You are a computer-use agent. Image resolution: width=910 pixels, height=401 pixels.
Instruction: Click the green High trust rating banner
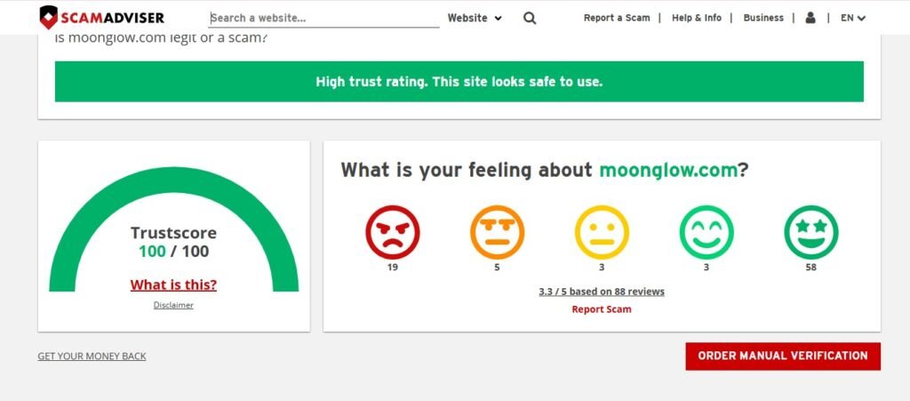[459, 82]
